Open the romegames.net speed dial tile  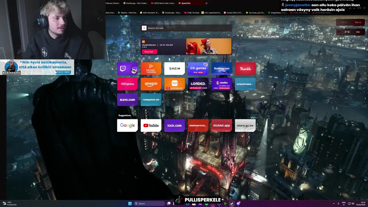click(x=151, y=99)
